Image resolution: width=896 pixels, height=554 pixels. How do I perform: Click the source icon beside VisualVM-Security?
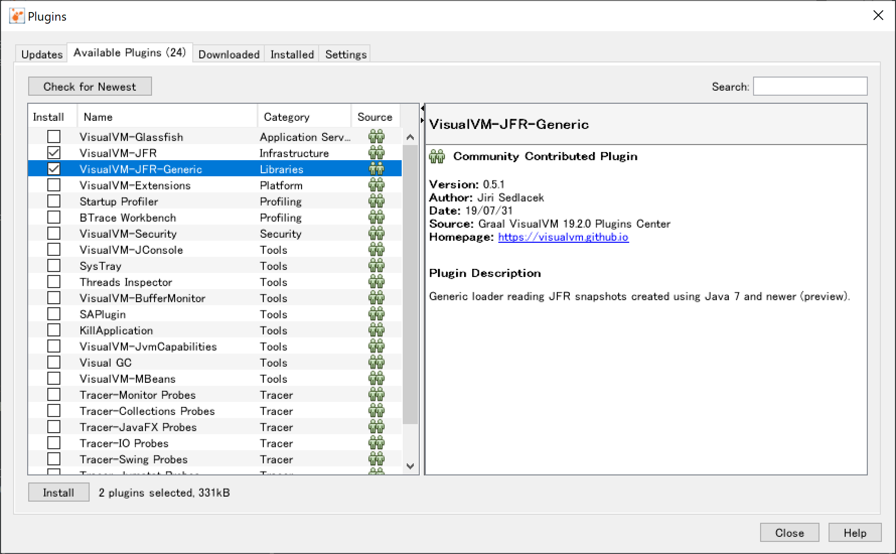pos(376,233)
